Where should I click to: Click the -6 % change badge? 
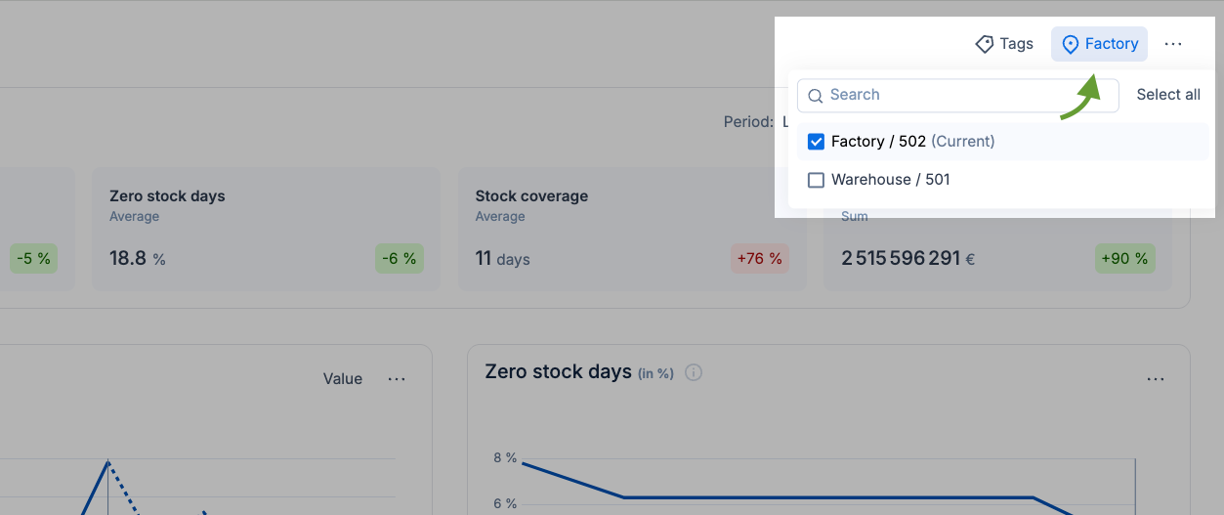(399, 259)
